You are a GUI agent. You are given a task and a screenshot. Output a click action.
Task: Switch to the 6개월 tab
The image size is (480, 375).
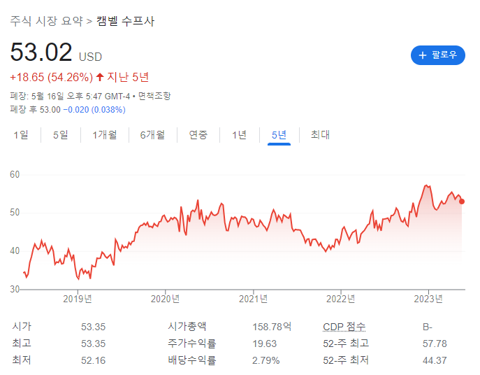coord(152,134)
